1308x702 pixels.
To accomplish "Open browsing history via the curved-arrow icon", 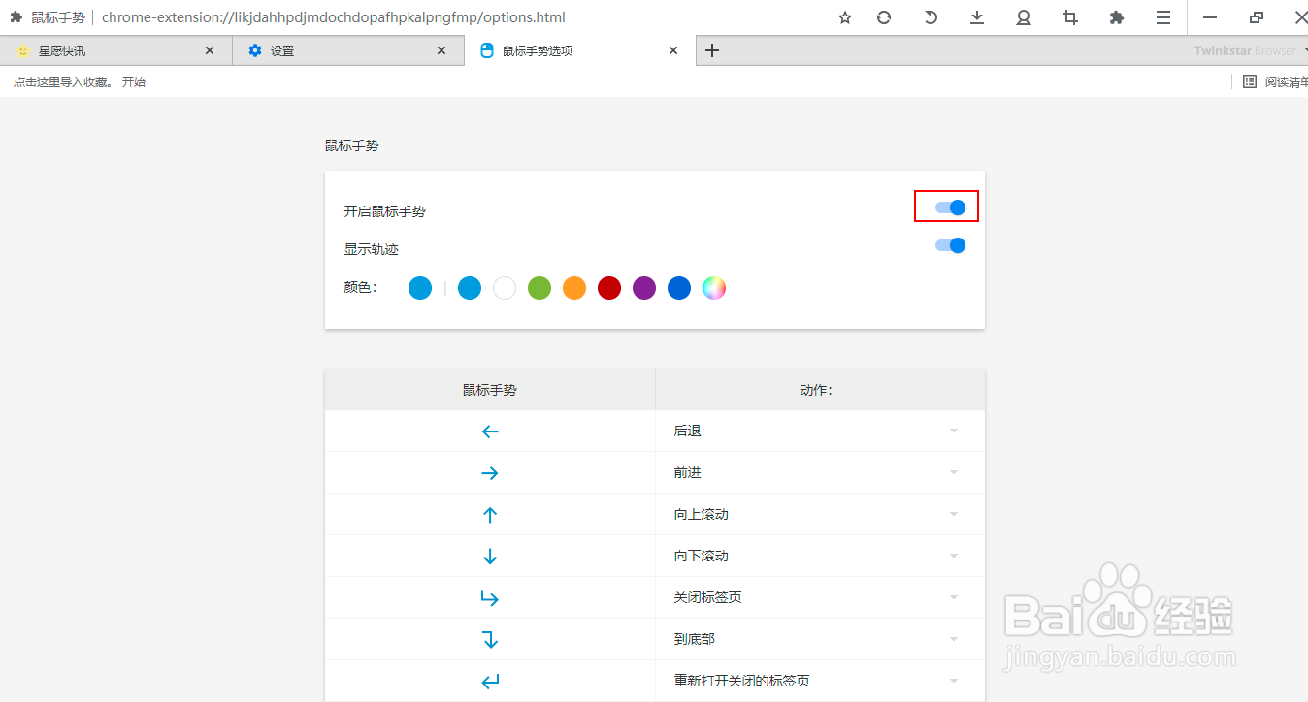I will pos(930,17).
